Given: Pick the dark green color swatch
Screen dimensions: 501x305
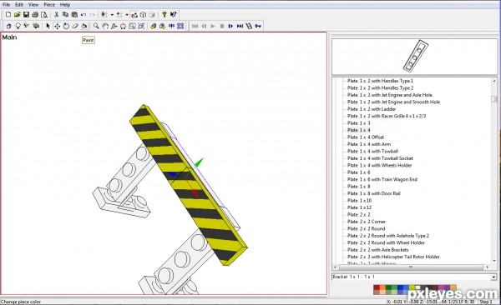Looking at the screenshot, I should (388, 287).
